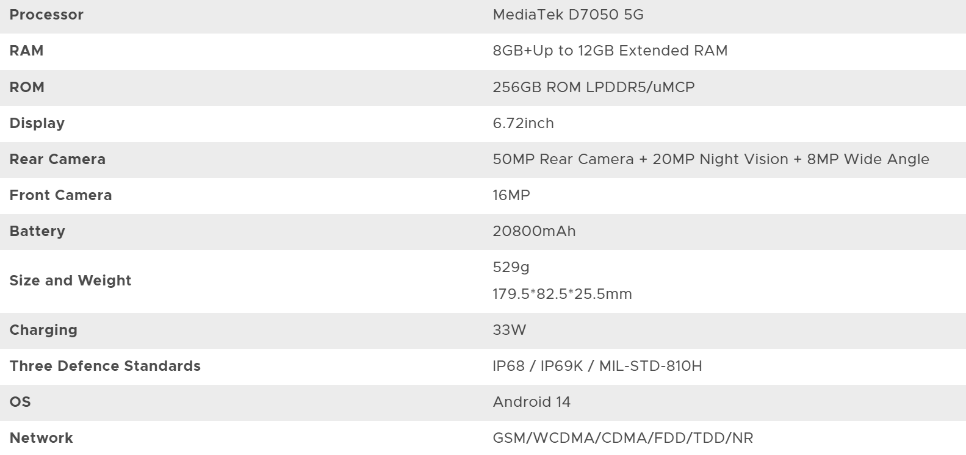Select the MediaTek D7050 5G value

click(568, 15)
